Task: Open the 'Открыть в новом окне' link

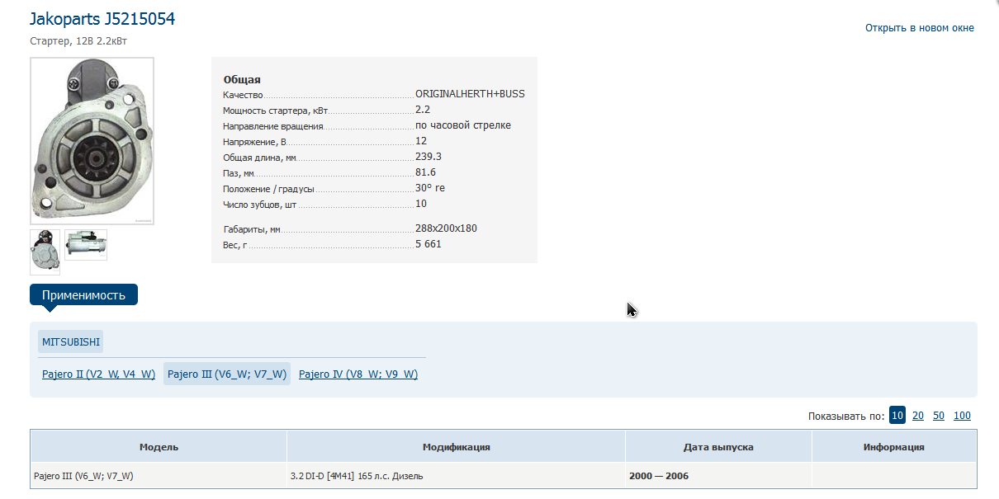Action: (x=919, y=28)
